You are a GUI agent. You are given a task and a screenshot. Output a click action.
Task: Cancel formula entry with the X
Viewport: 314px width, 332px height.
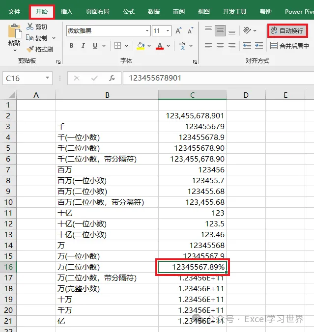pos(77,79)
